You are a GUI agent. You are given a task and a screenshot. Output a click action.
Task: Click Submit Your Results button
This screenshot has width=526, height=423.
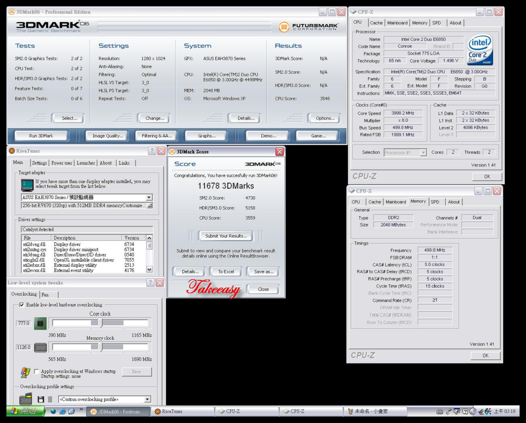[x=226, y=236]
